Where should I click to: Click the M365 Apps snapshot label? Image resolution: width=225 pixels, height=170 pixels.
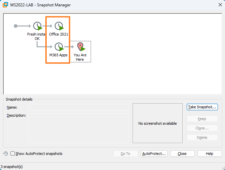pos(58,55)
